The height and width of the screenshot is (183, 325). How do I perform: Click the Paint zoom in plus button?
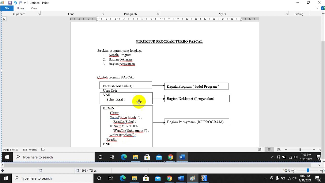(322, 171)
